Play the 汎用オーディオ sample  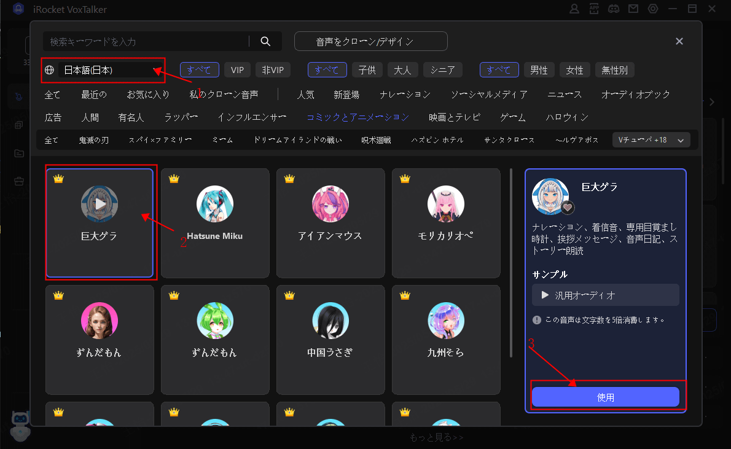click(x=545, y=295)
